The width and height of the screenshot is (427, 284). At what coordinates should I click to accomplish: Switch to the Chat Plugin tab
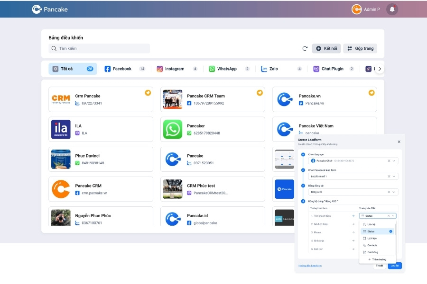(334, 69)
